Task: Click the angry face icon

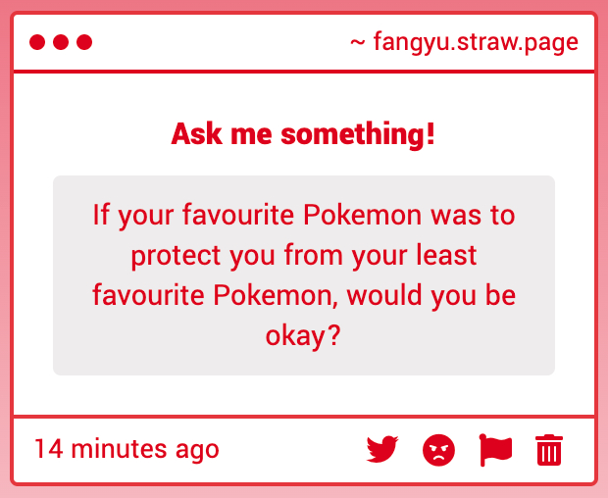Action: coord(439,450)
